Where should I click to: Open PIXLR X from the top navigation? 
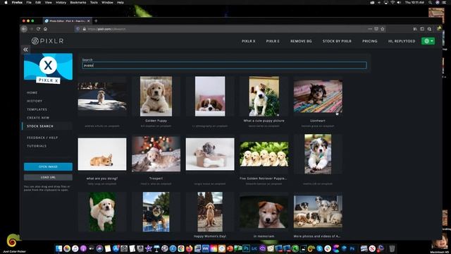(x=248, y=41)
